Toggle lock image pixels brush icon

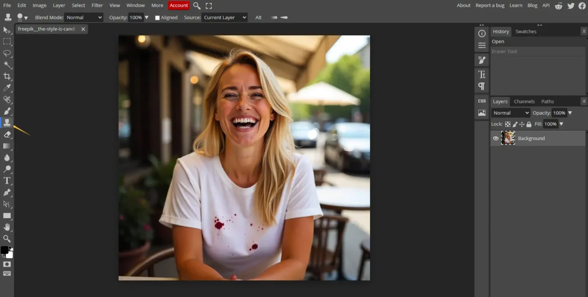[x=514, y=124]
